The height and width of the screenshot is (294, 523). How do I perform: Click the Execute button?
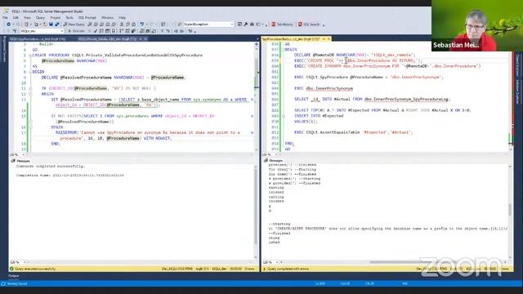pyautogui.click(x=76, y=31)
